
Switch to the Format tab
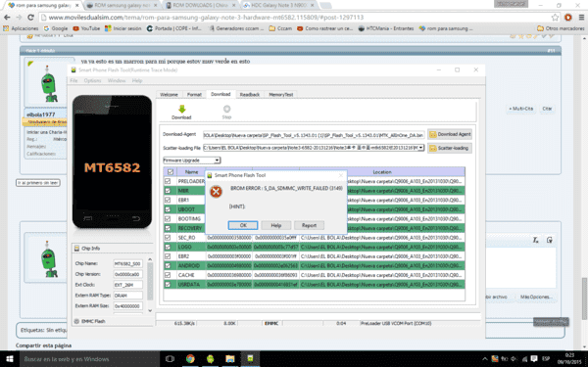194,94
